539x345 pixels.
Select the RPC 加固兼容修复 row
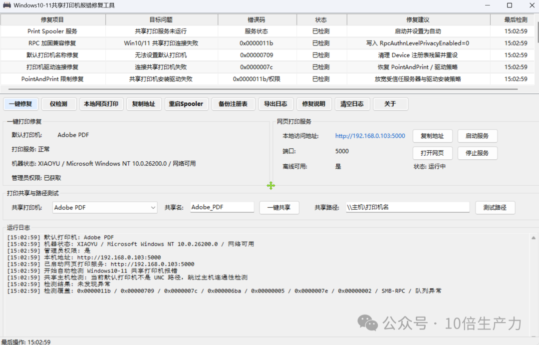click(x=268, y=43)
